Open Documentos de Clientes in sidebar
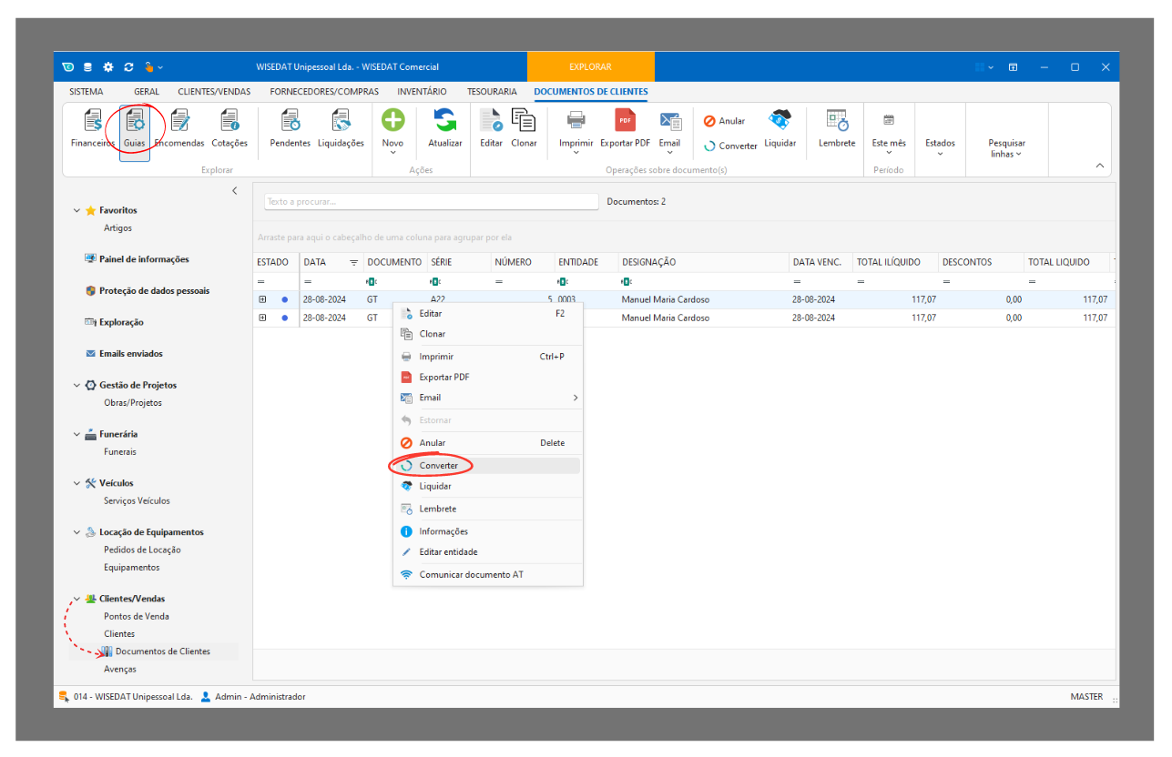Viewport: 1172px width, 757px height. pos(162,651)
